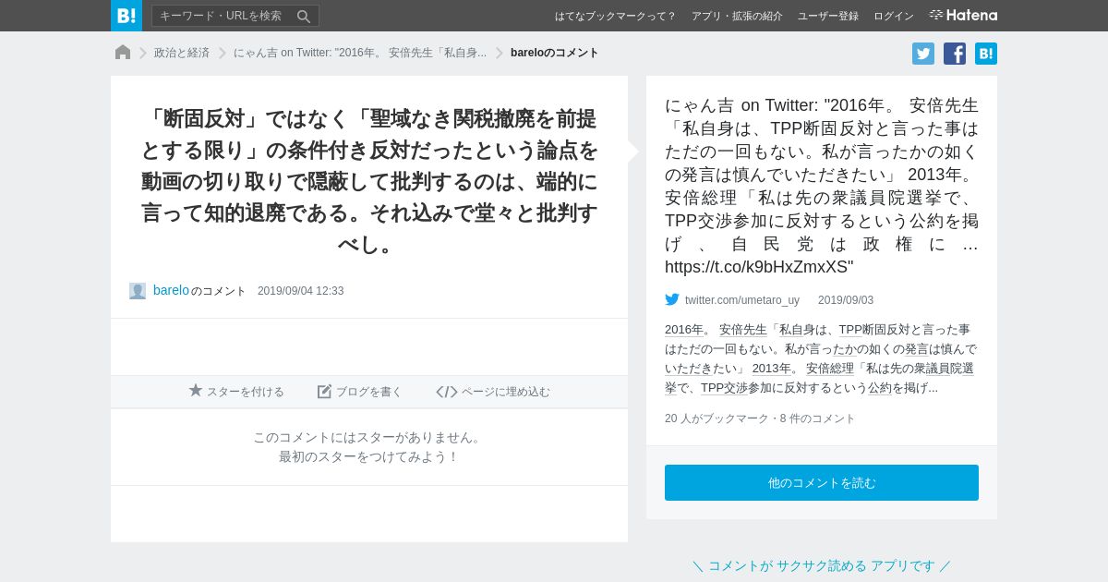Open にゃん吉 on Twitter breadcrumb entry

tap(360, 53)
